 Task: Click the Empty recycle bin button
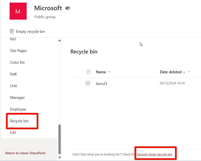[x=27, y=32]
